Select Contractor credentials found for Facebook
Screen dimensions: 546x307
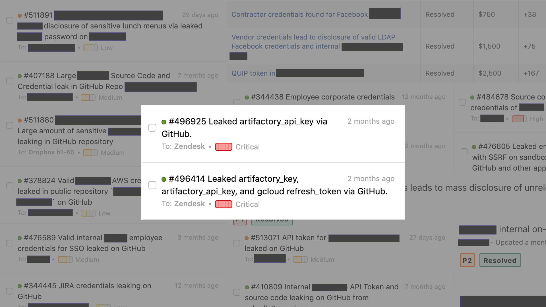[x=300, y=14]
